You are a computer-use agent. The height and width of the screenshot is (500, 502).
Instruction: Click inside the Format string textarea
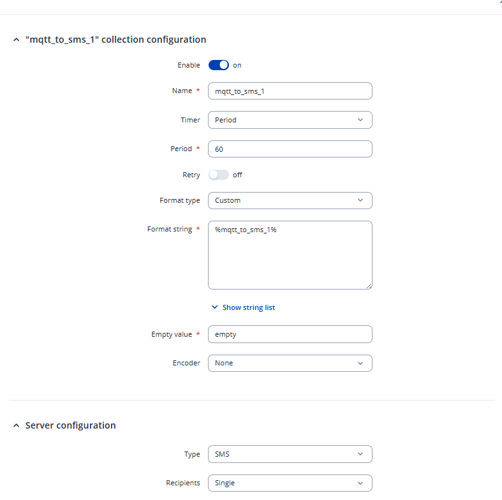pos(290,255)
